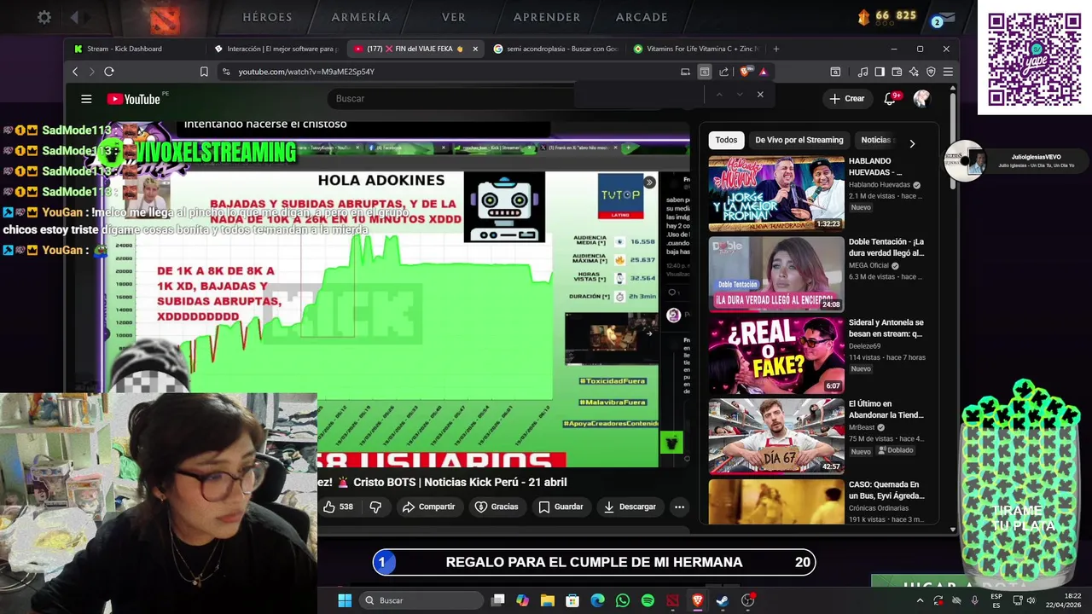Bookmark this page in address bar

pos(204,72)
